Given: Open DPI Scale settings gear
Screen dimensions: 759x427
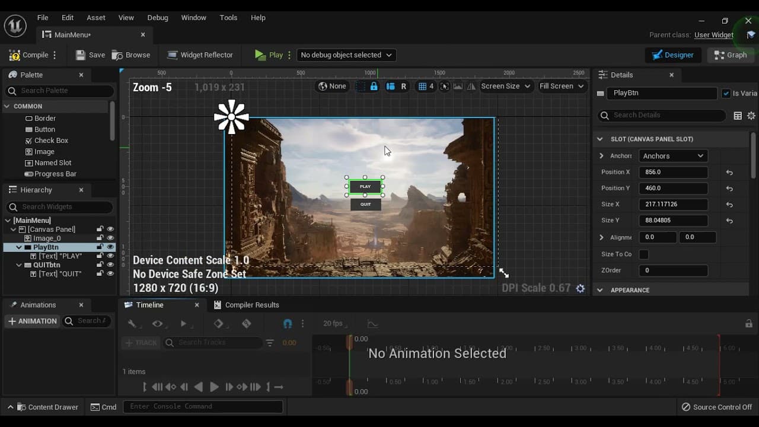Looking at the screenshot, I should [x=581, y=288].
